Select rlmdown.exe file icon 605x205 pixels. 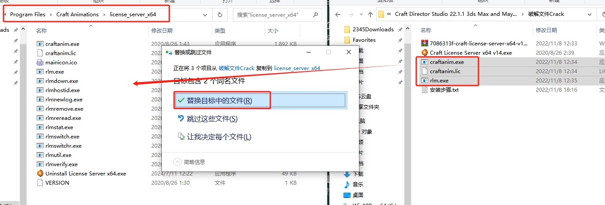tap(40, 81)
